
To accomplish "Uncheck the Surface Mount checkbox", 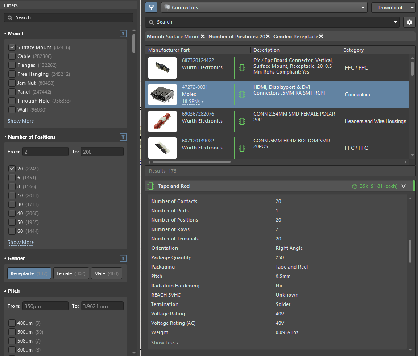I will tap(12, 47).
